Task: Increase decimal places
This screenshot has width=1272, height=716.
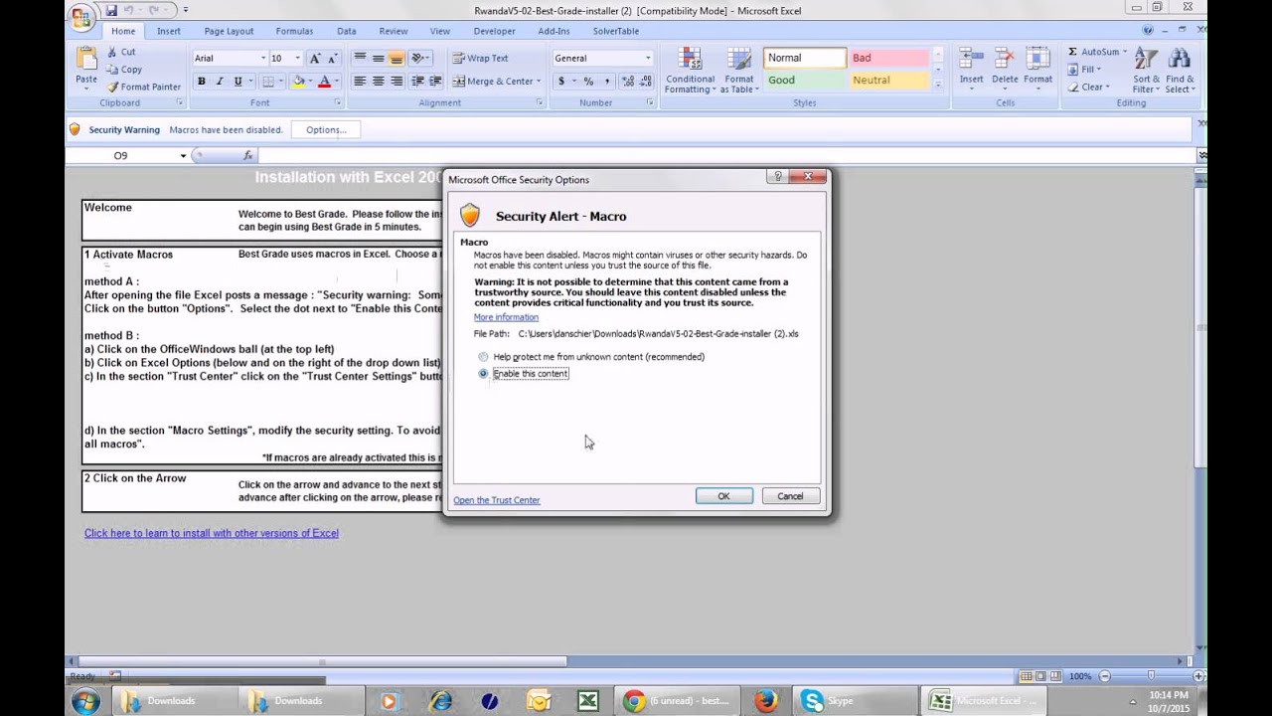Action: tap(626, 82)
